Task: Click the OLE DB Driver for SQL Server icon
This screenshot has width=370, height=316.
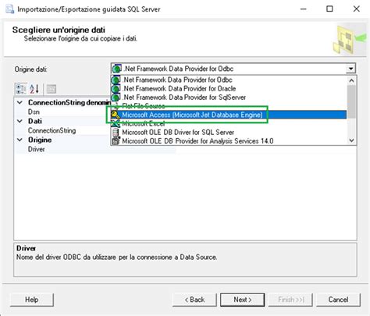Action: [116, 133]
